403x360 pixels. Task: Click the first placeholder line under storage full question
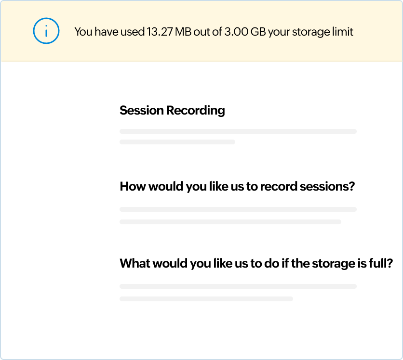[238, 286]
